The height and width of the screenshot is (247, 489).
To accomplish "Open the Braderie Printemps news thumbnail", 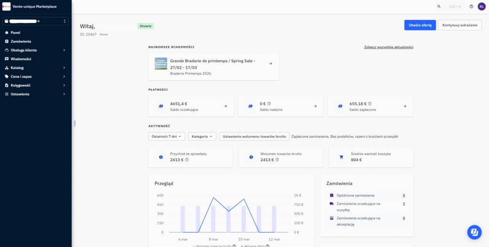I will point(161,63).
